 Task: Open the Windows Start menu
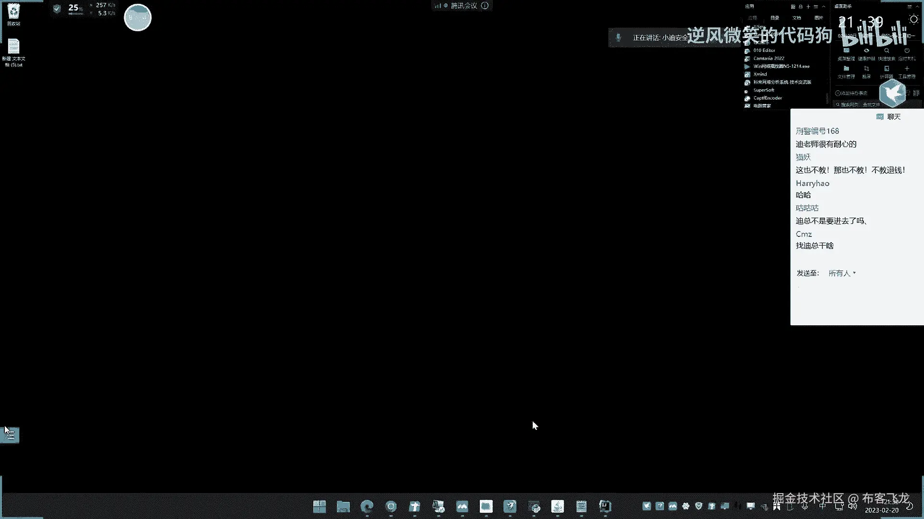(x=320, y=506)
